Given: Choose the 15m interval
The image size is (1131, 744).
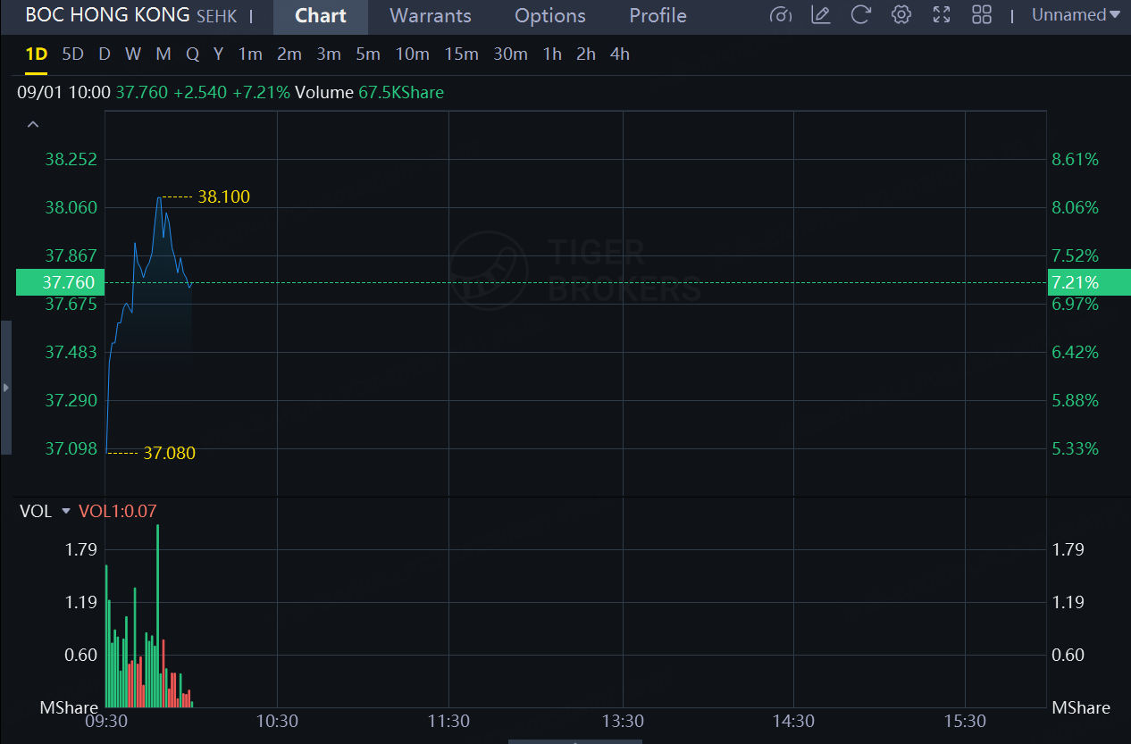Looking at the screenshot, I should pos(462,54).
